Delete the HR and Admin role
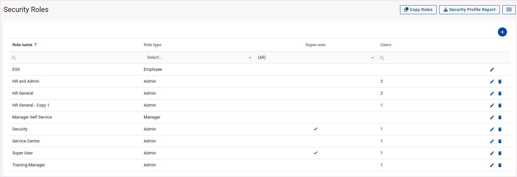Image resolution: width=517 pixels, height=177 pixels. click(x=500, y=81)
